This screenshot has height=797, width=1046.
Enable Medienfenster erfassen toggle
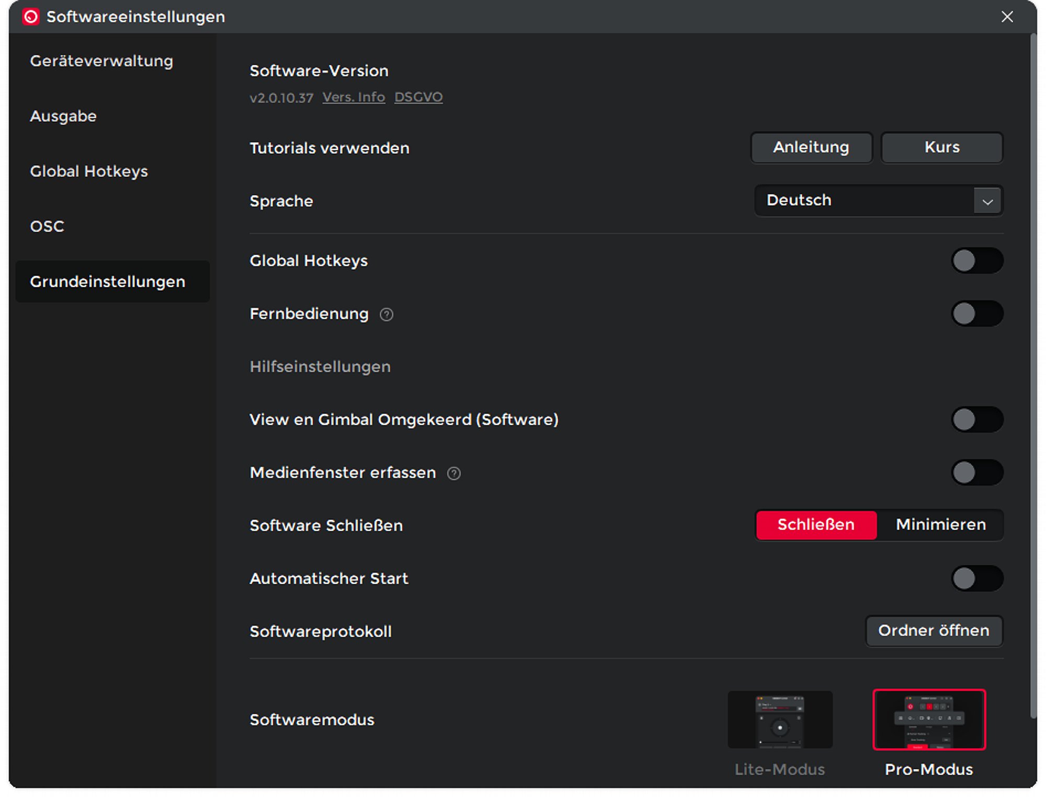click(976, 473)
